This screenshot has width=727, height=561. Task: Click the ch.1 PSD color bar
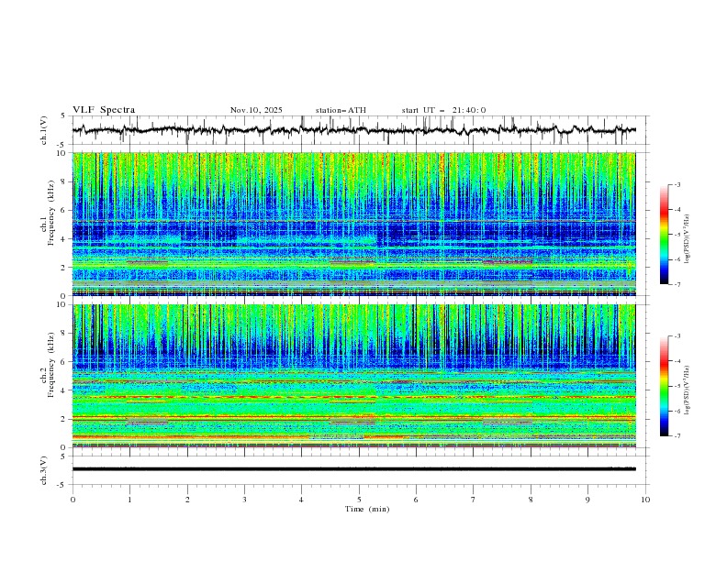pos(664,235)
